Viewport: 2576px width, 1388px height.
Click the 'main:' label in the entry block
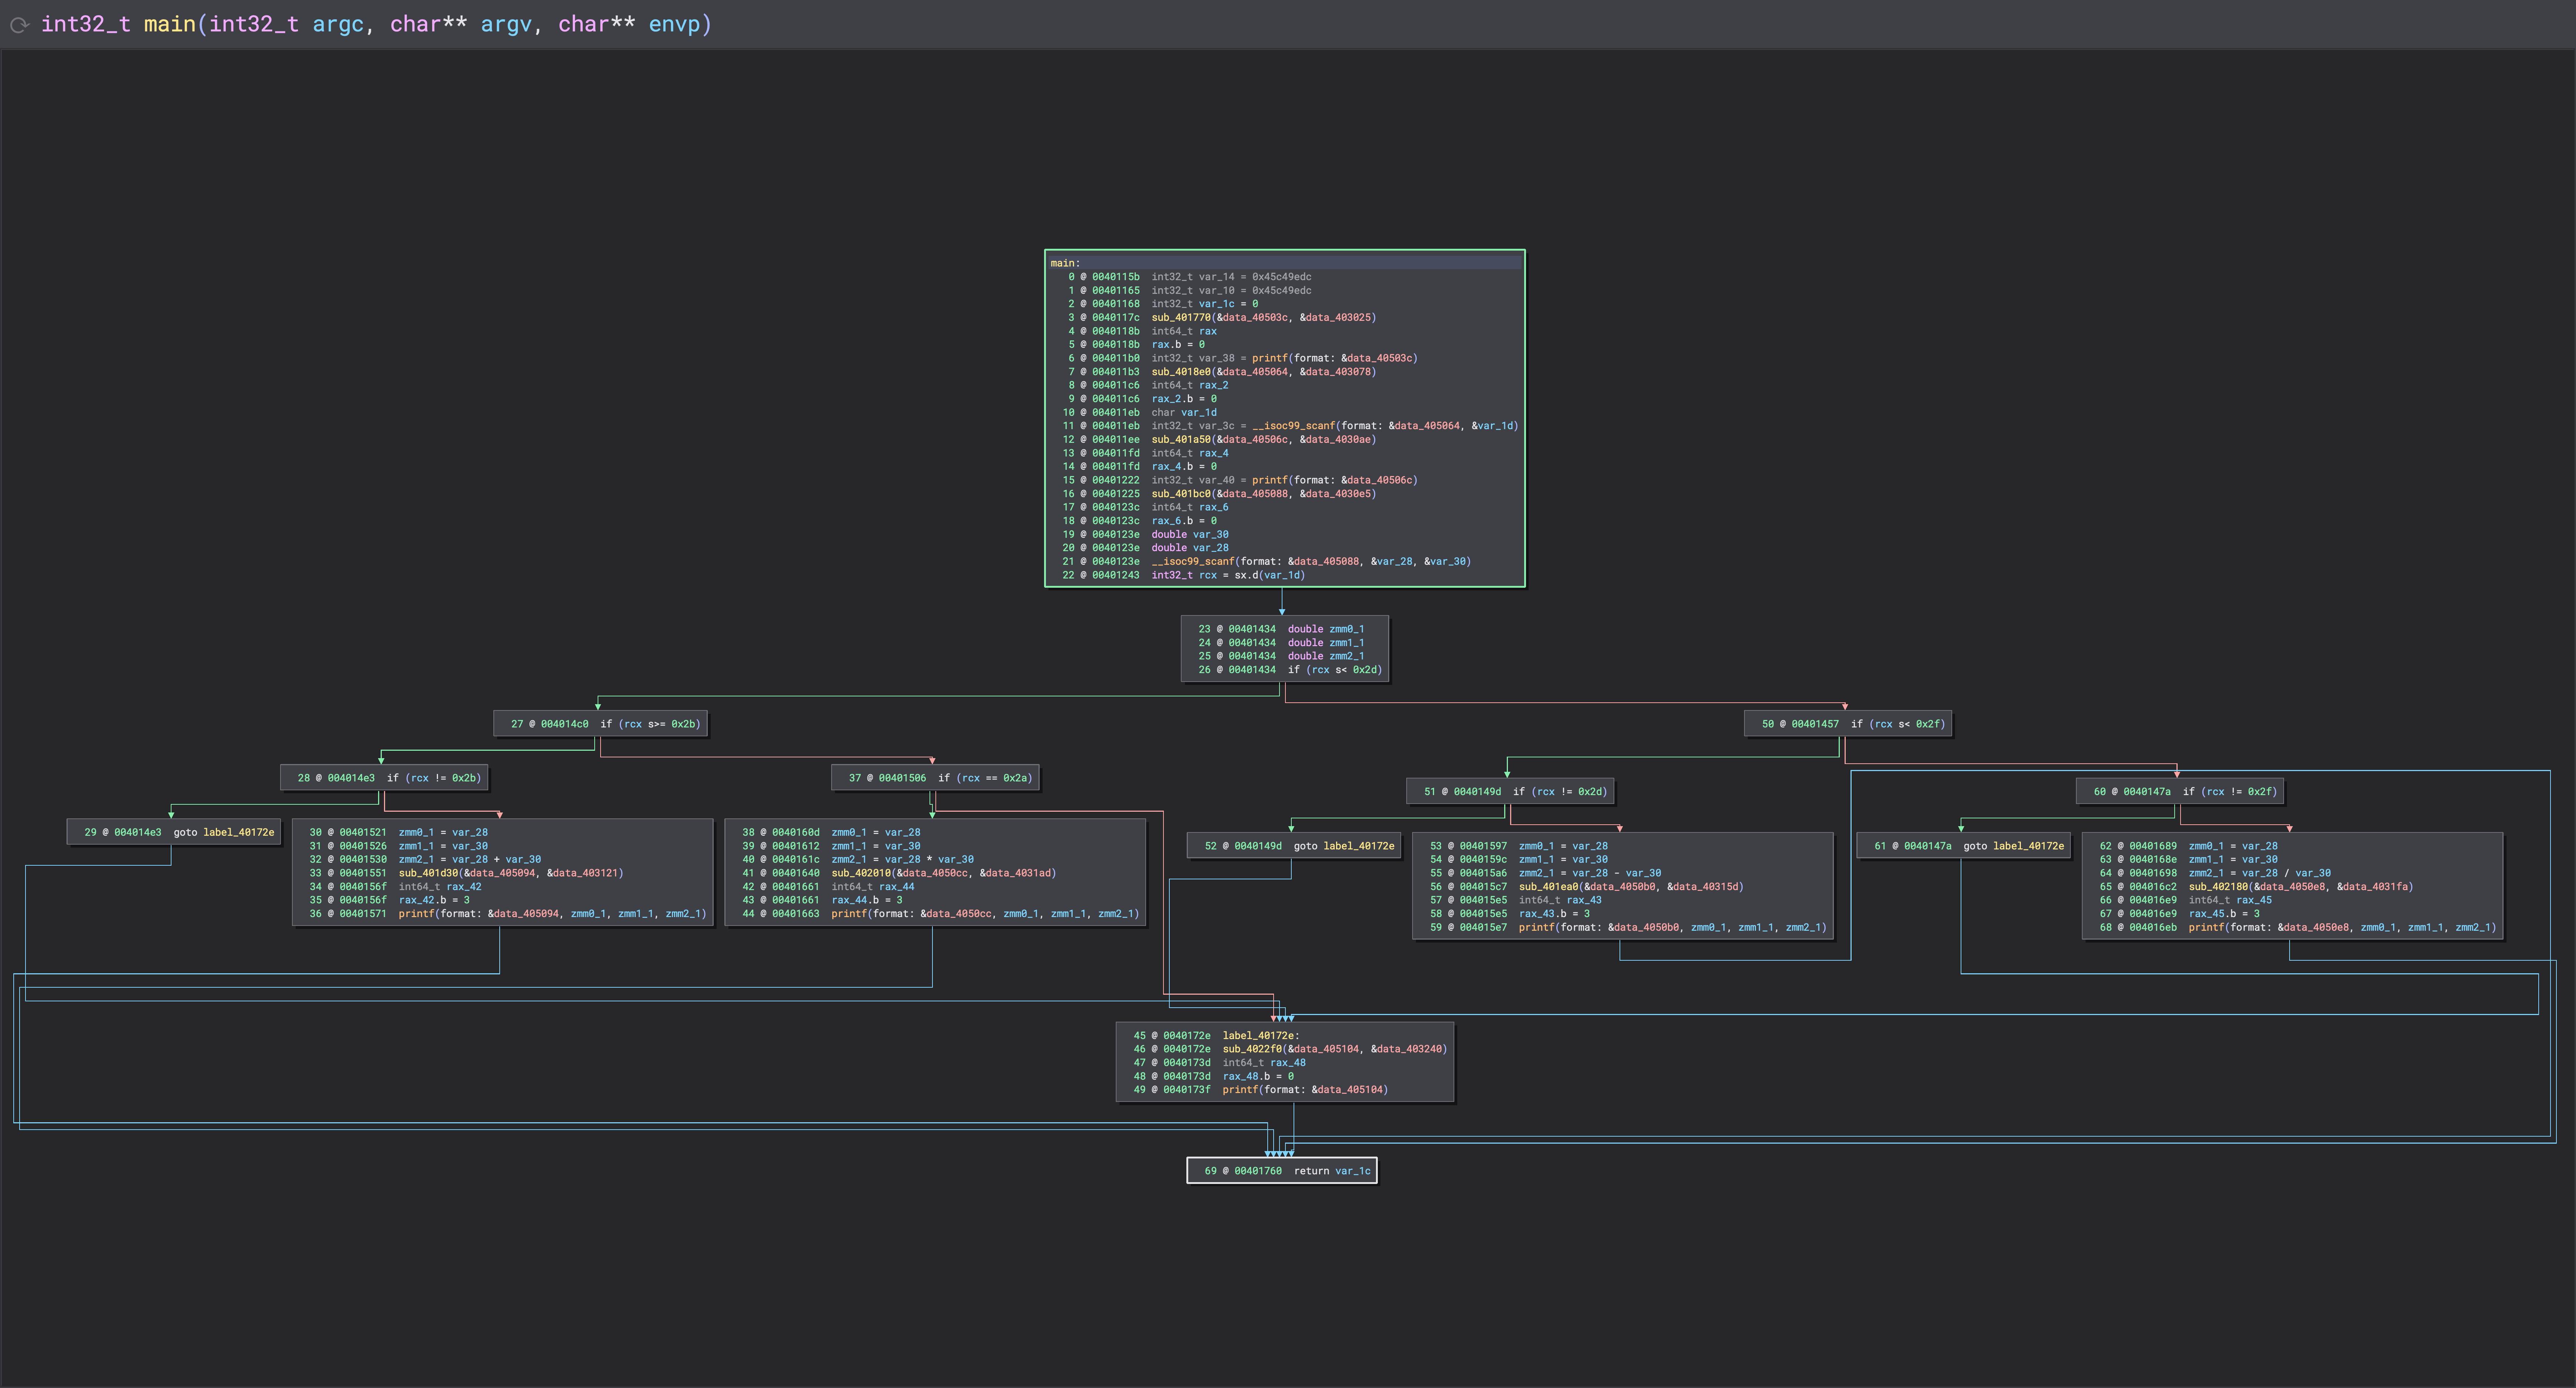pyautogui.click(x=1065, y=263)
